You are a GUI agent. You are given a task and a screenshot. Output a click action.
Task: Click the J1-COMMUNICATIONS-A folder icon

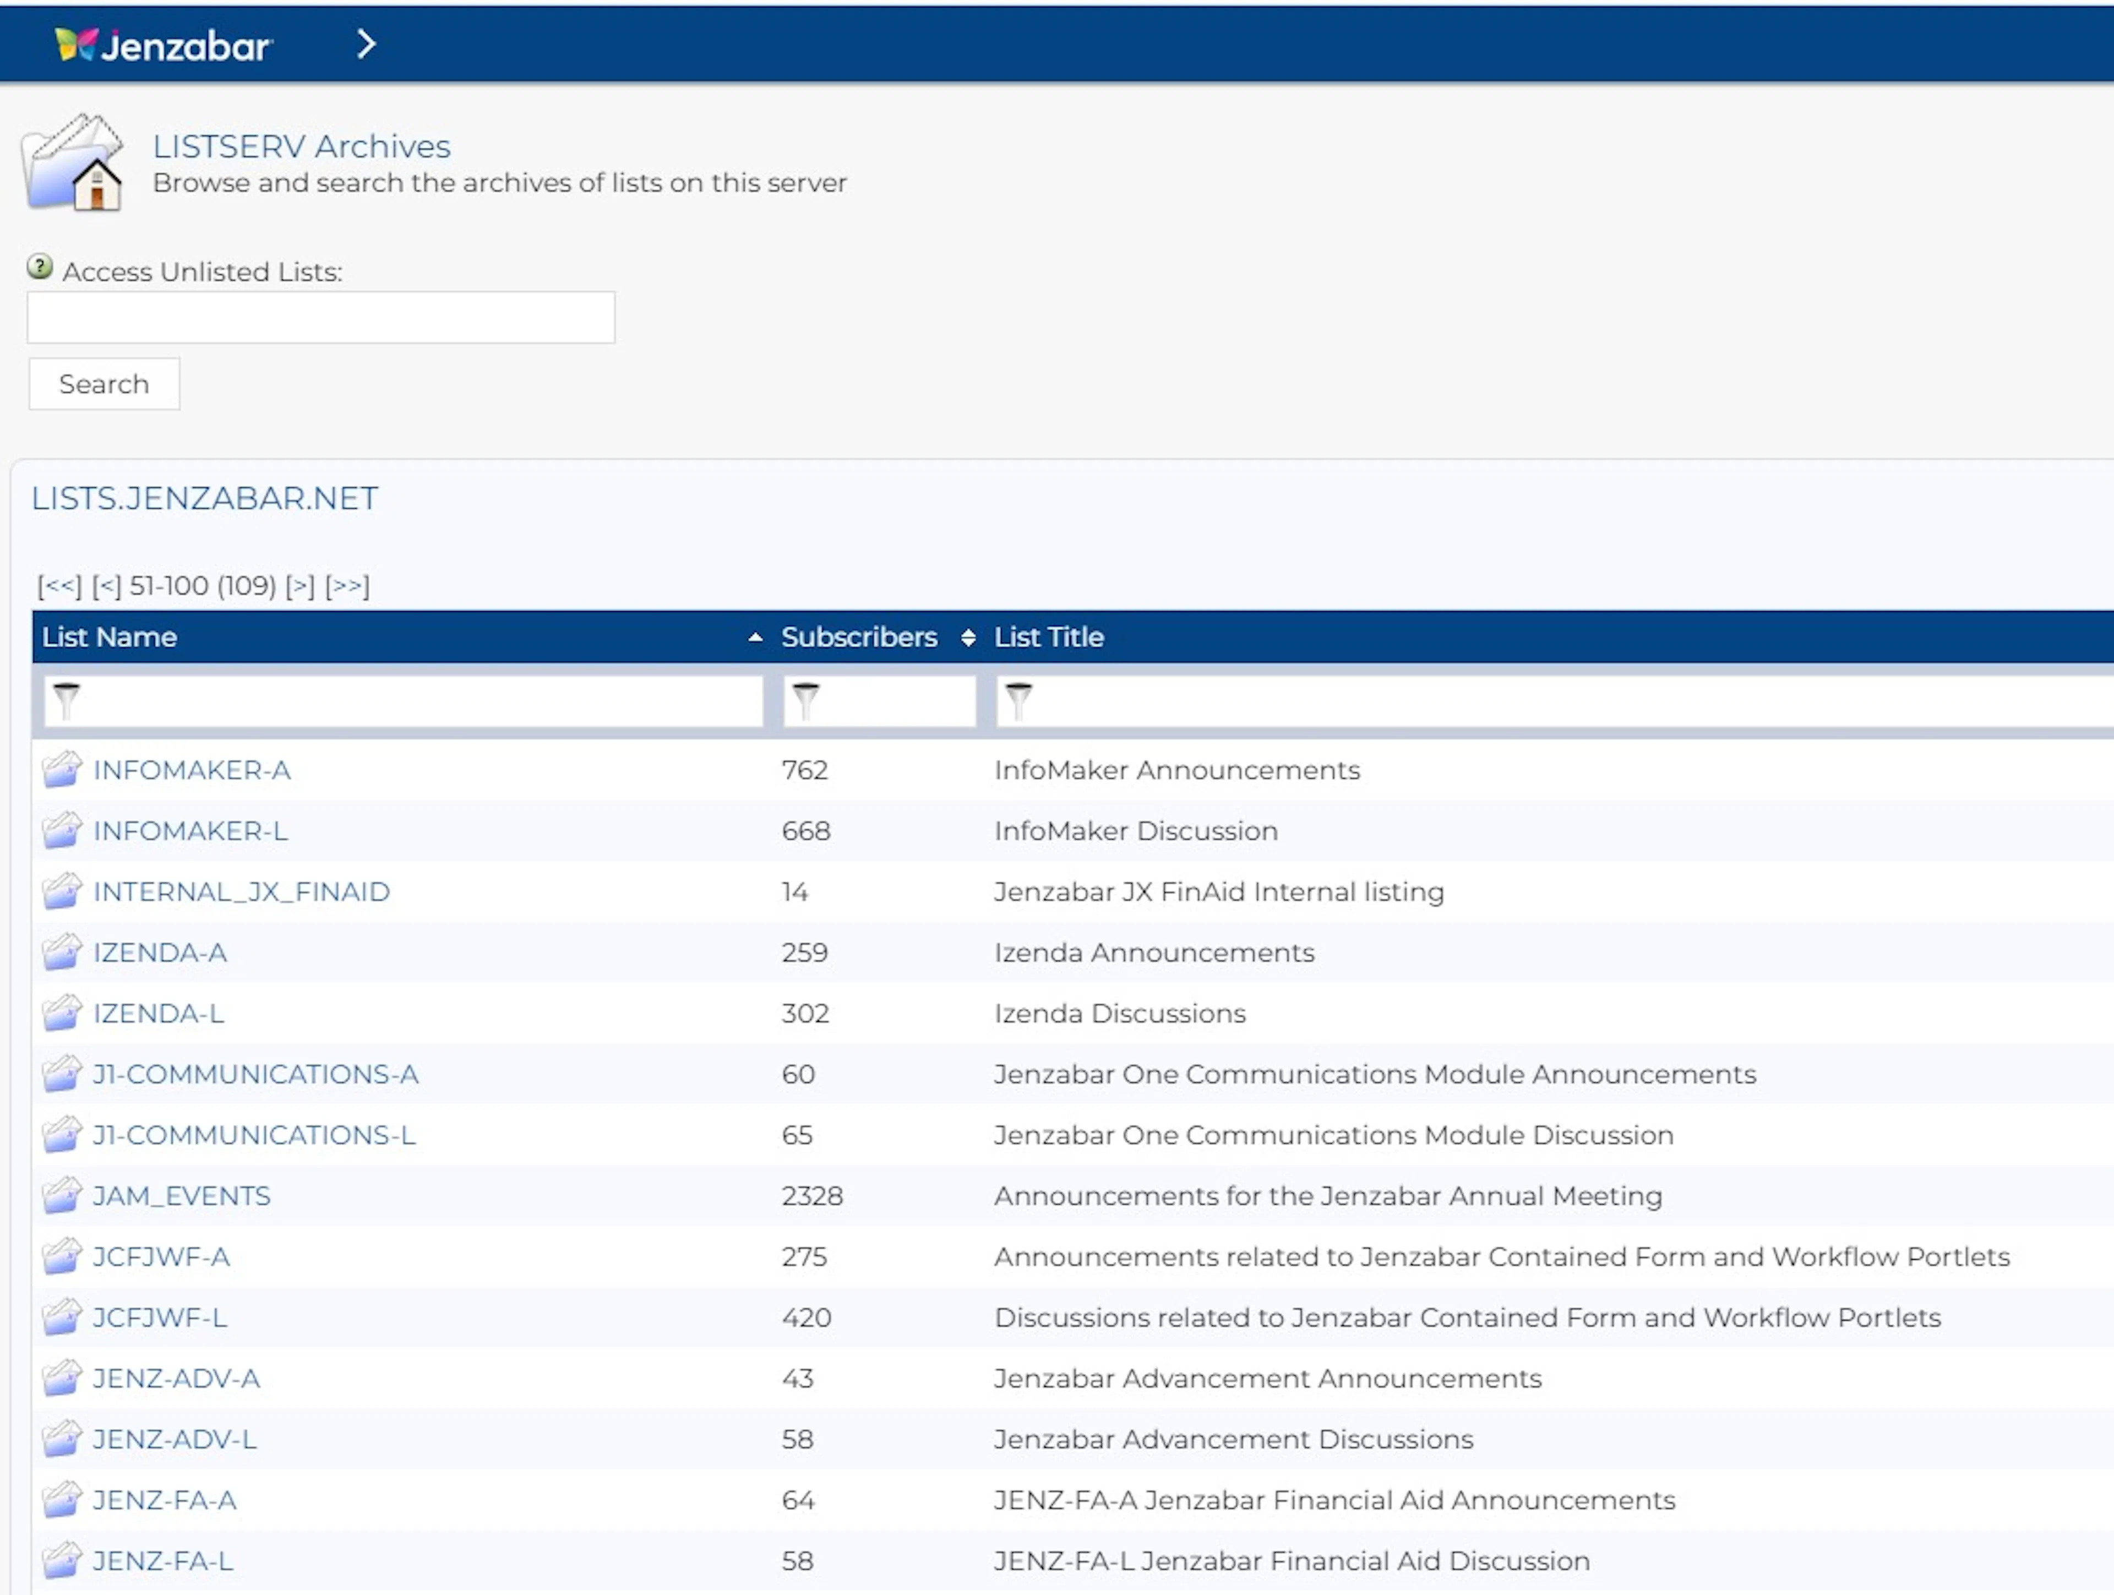pos(62,1074)
